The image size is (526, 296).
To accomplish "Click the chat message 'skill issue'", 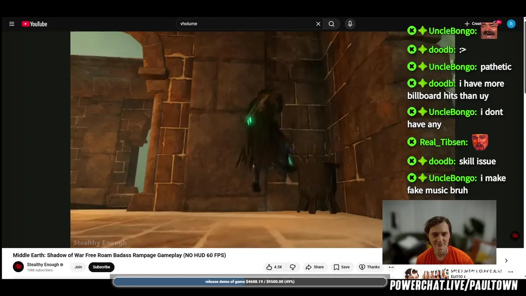I will (477, 161).
